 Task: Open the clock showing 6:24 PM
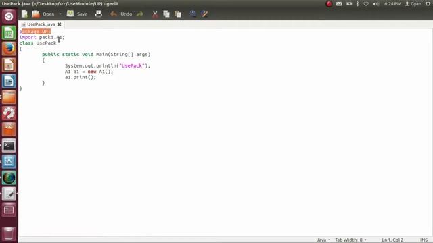(392, 4)
